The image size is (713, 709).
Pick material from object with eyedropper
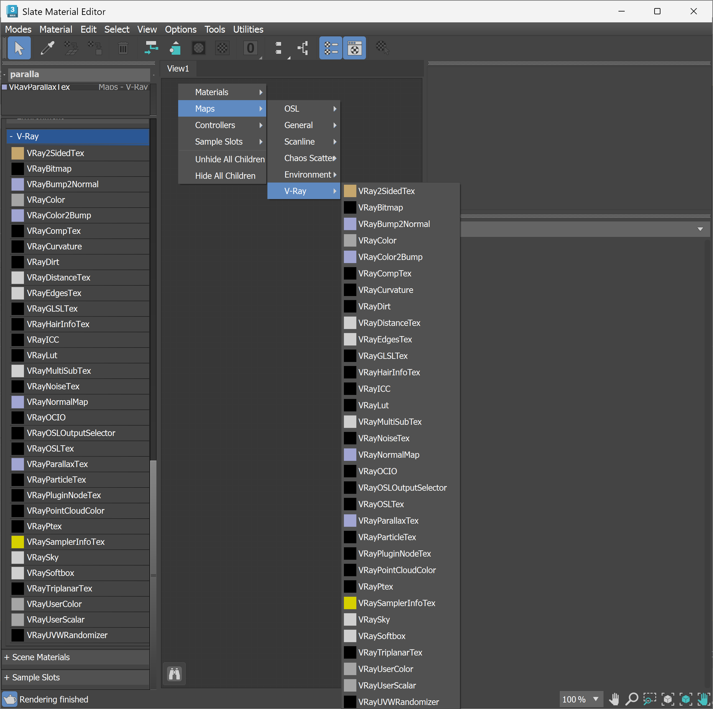[x=47, y=48]
